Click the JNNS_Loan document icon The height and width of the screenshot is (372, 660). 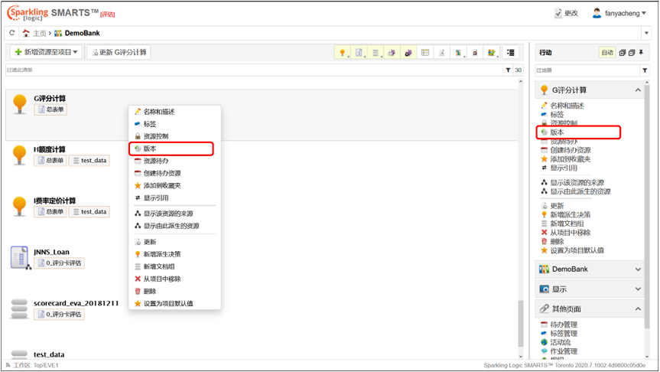pyautogui.click(x=20, y=258)
